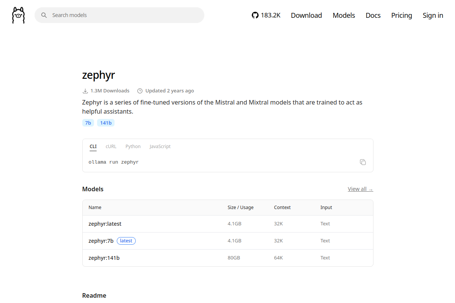The height and width of the screenshot is (303, 455).
Task: Click the Input column header
Action: click(326, 208)
